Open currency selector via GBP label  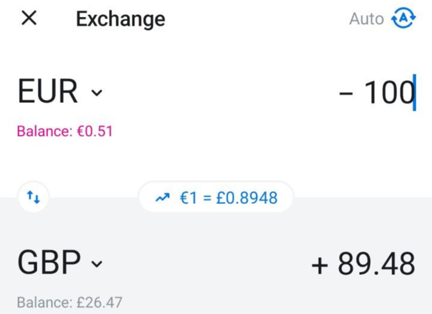tap(49, 263)
